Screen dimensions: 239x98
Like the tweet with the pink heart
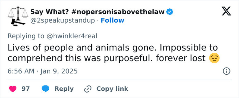click(x=13, y=89)
